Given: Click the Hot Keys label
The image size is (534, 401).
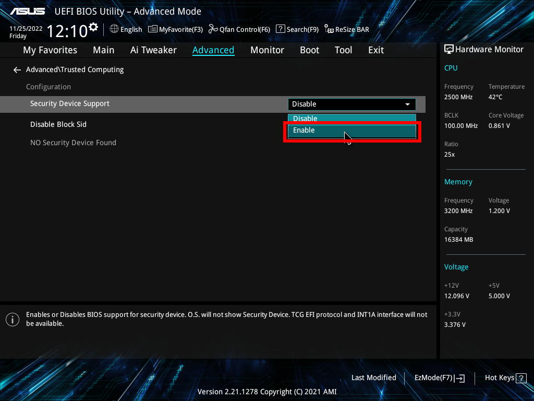Looking at the screenshot, I should tap(499, 378).
